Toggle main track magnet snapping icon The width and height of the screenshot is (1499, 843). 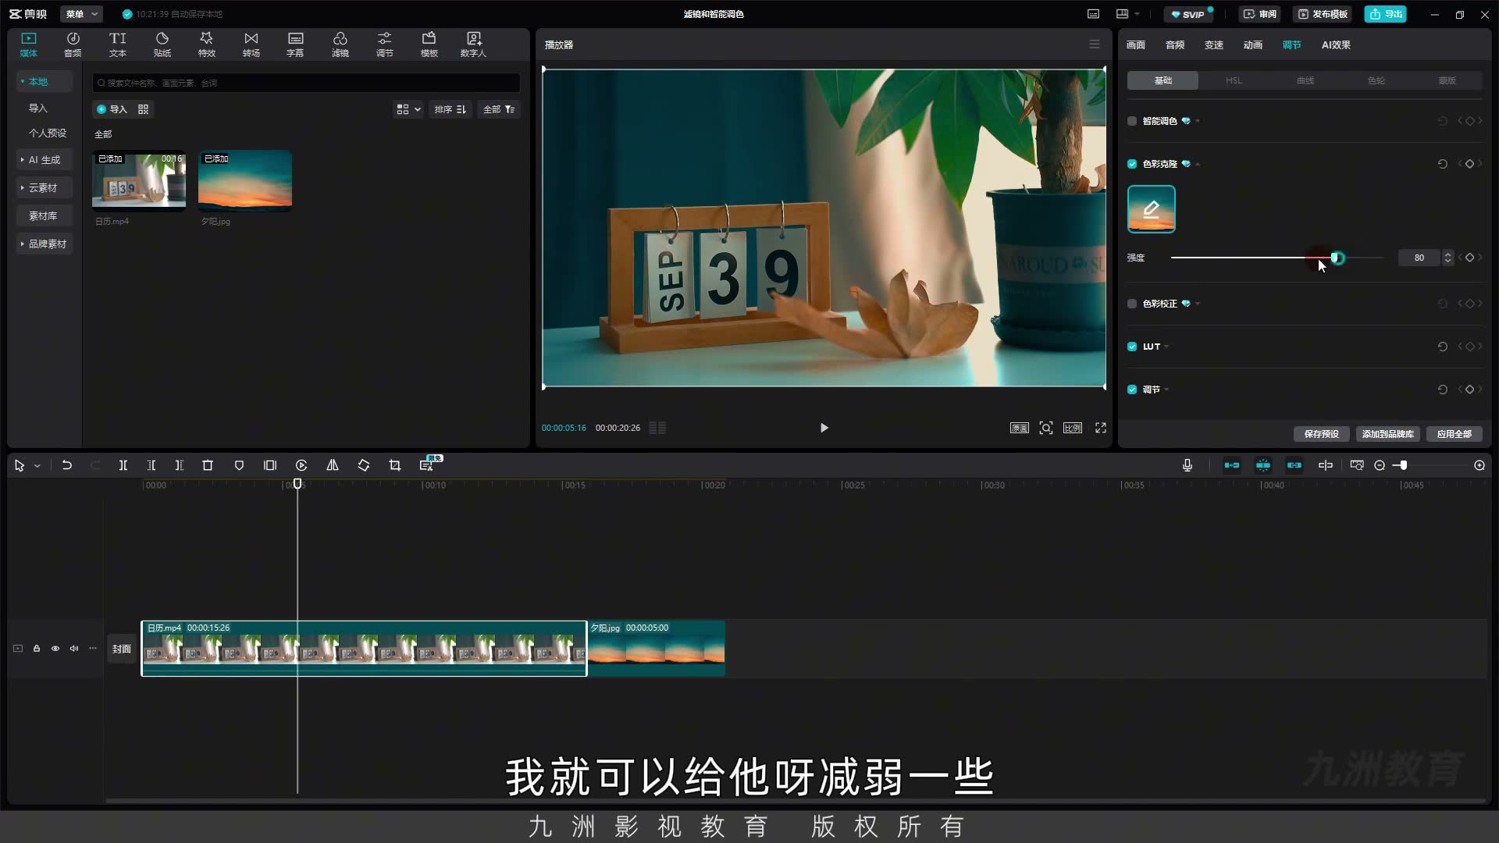tap(1232, 465)
